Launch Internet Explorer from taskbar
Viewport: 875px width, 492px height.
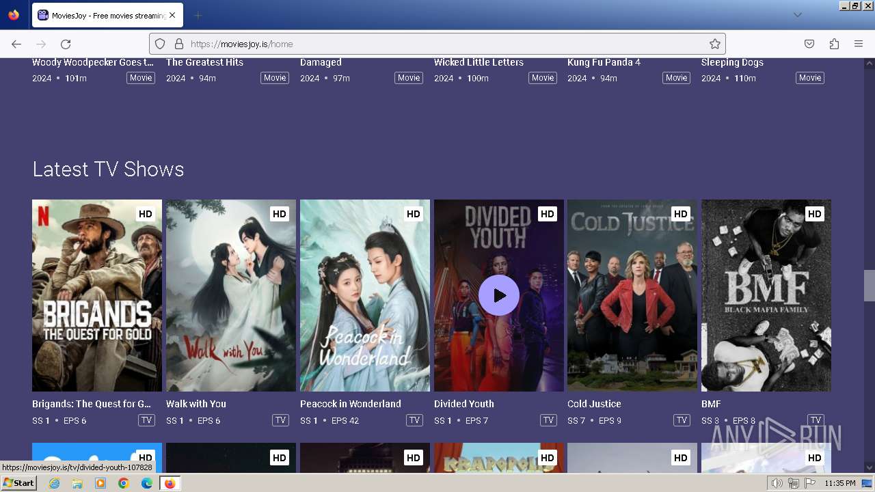54,483
